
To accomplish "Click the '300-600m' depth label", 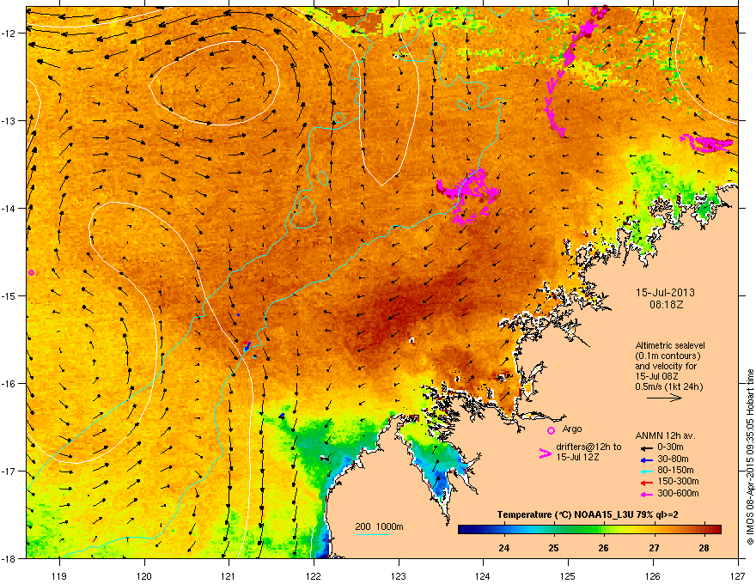I will coord(678,494).
